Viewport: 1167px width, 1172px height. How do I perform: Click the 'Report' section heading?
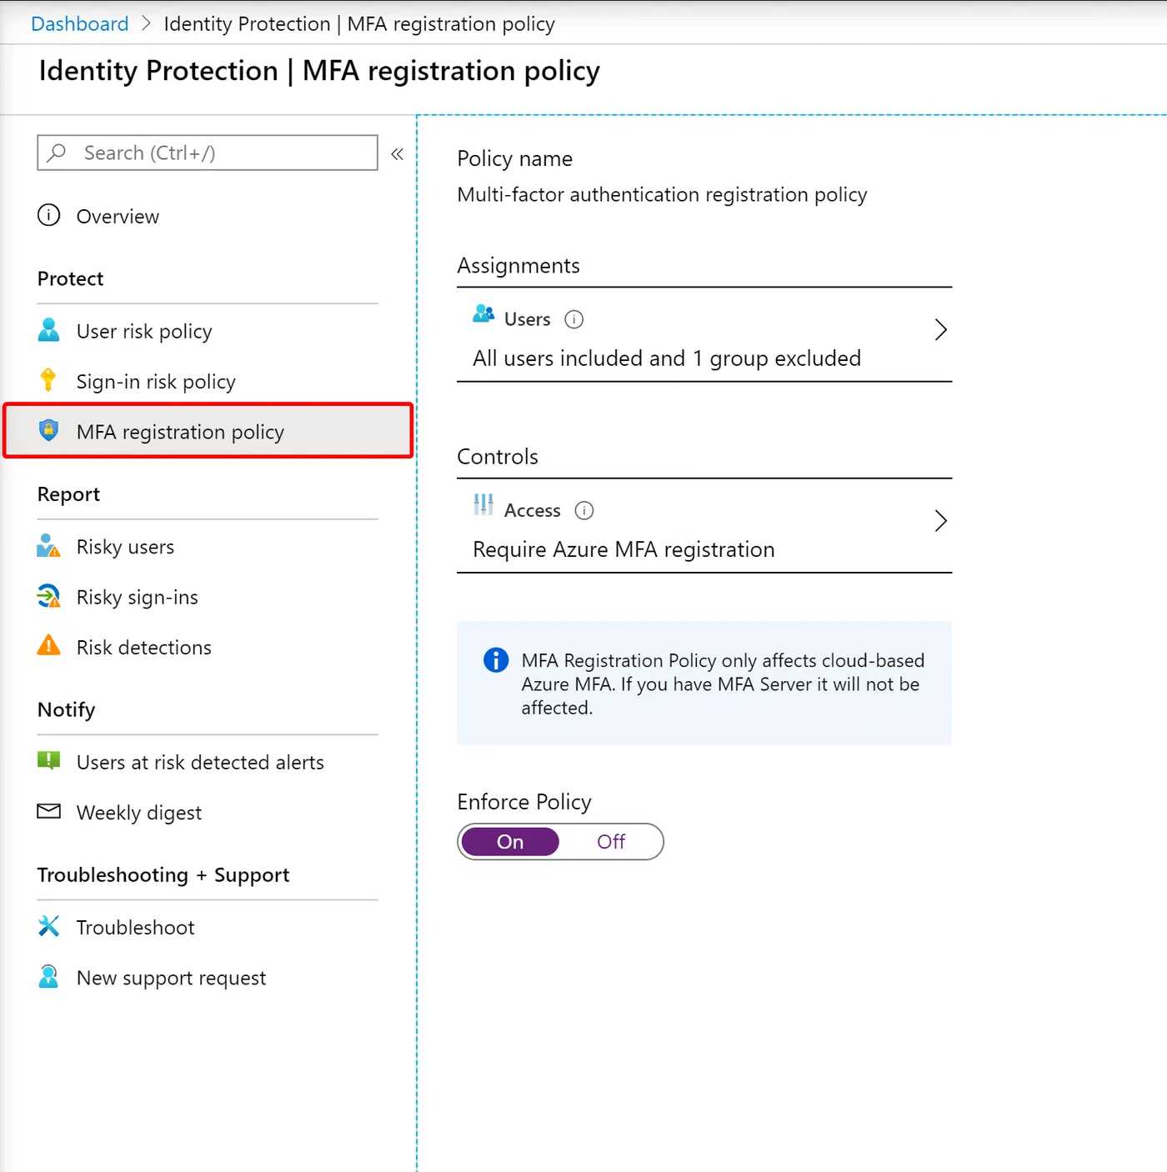point(68,494)
